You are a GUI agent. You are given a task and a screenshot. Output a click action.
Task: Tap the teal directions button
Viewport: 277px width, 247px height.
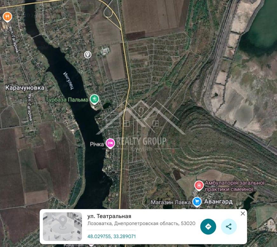(208, 227)
